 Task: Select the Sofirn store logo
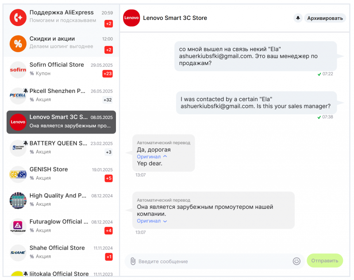18,70
